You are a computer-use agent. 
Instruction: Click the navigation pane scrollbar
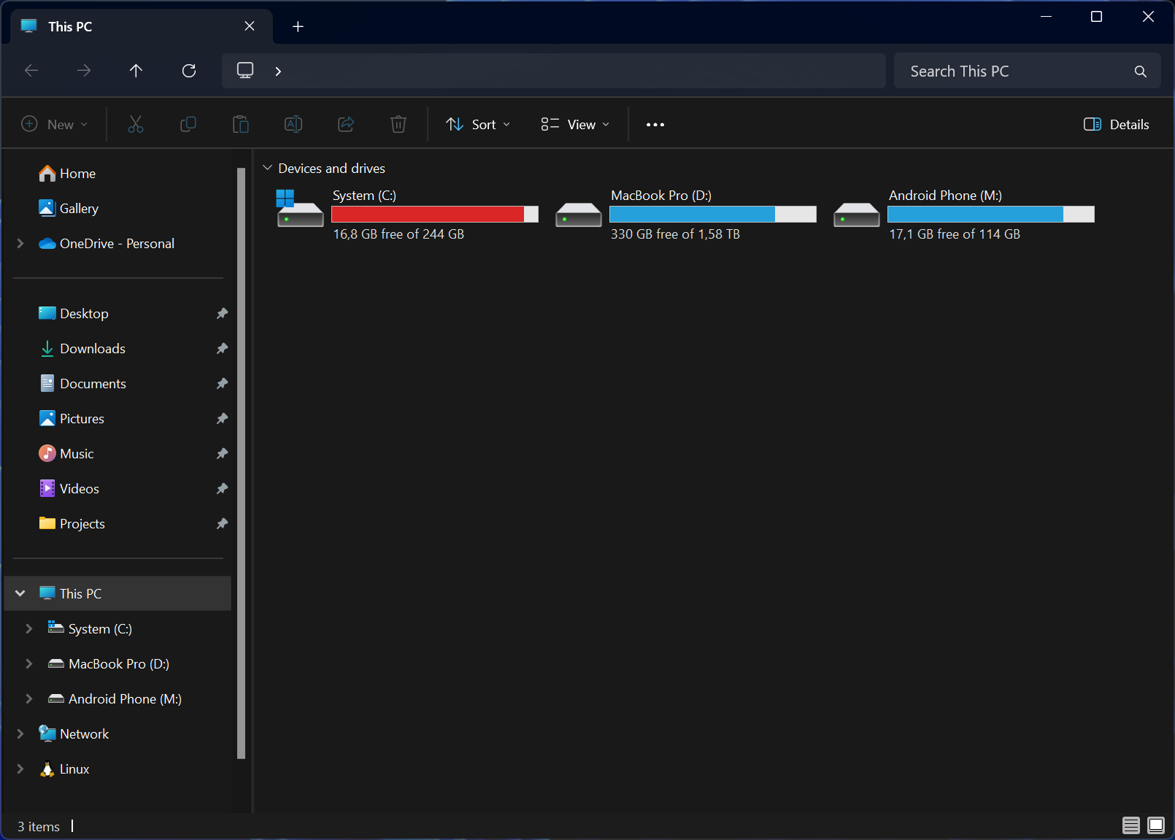[241, 463]
